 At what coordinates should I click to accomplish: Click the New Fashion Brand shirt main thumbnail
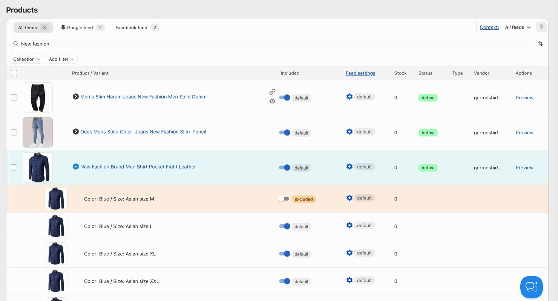[38, 167]
